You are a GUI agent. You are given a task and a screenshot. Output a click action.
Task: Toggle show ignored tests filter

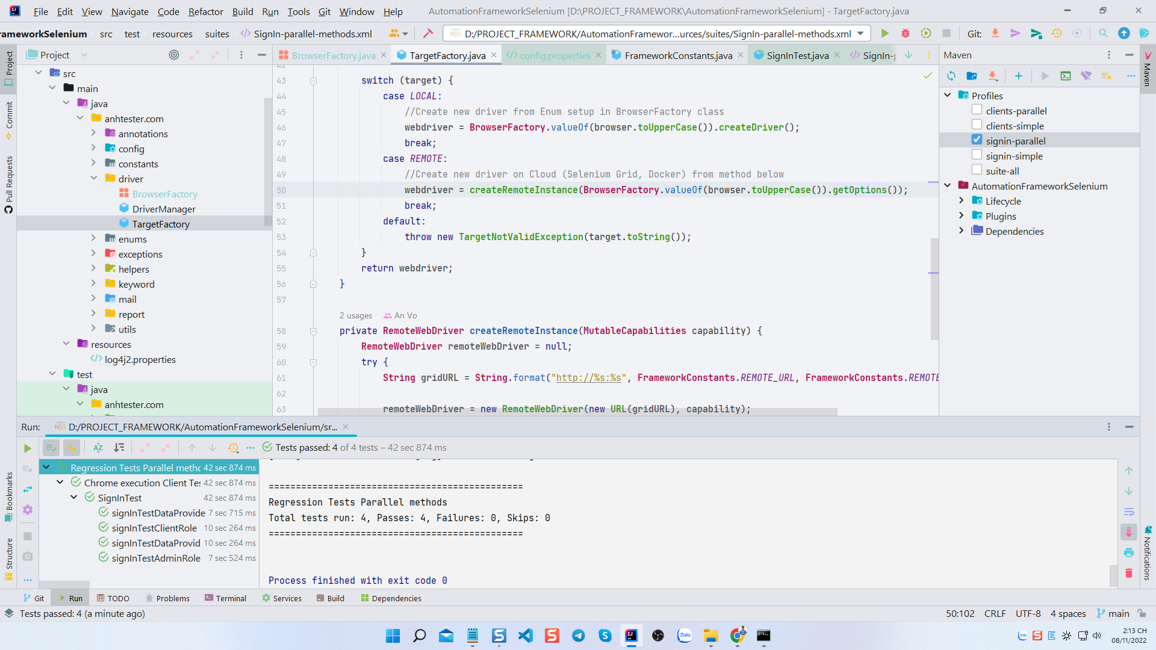[x=72, y=448]
